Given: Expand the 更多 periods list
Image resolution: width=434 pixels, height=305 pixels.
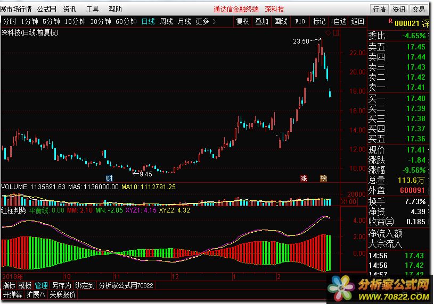Looking at the screenshot, I should (x=206, y=21).
